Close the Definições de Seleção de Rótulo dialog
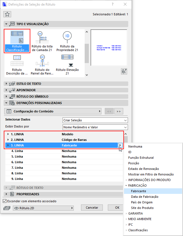183x236 pixels. [125, 4]
